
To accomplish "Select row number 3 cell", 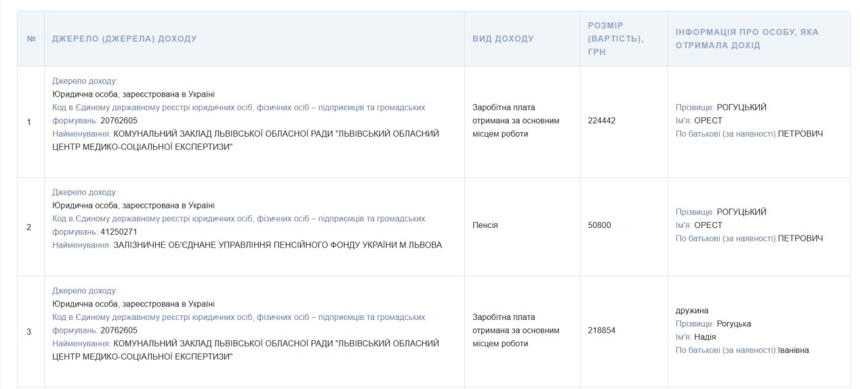I will 31,332.
